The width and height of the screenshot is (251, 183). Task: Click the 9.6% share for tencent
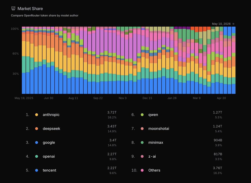pos(113,173)
